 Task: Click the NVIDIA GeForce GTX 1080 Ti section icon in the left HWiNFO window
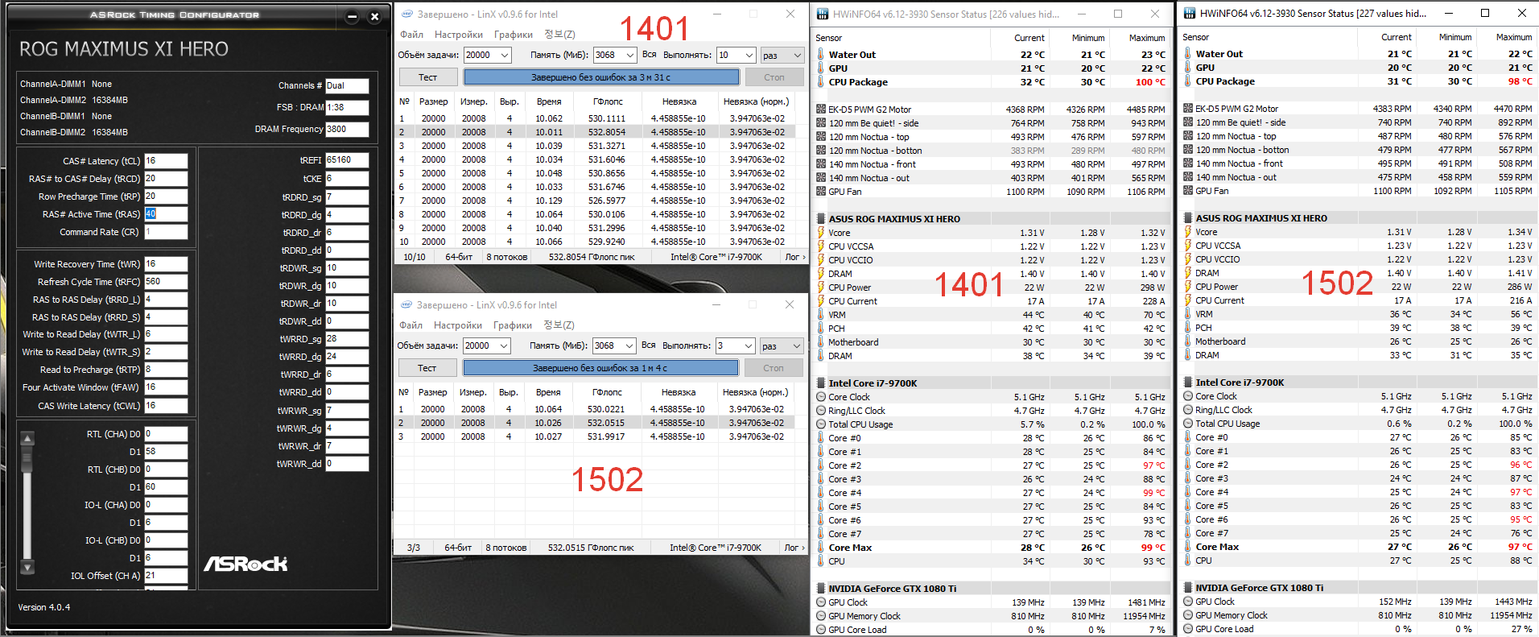[820, 589]
